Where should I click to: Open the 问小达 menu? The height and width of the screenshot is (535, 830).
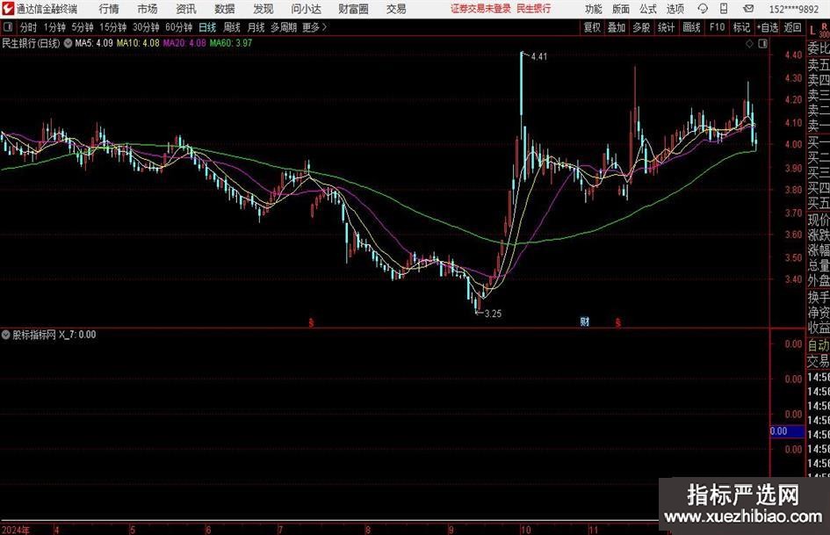click(x=306, y=9)
